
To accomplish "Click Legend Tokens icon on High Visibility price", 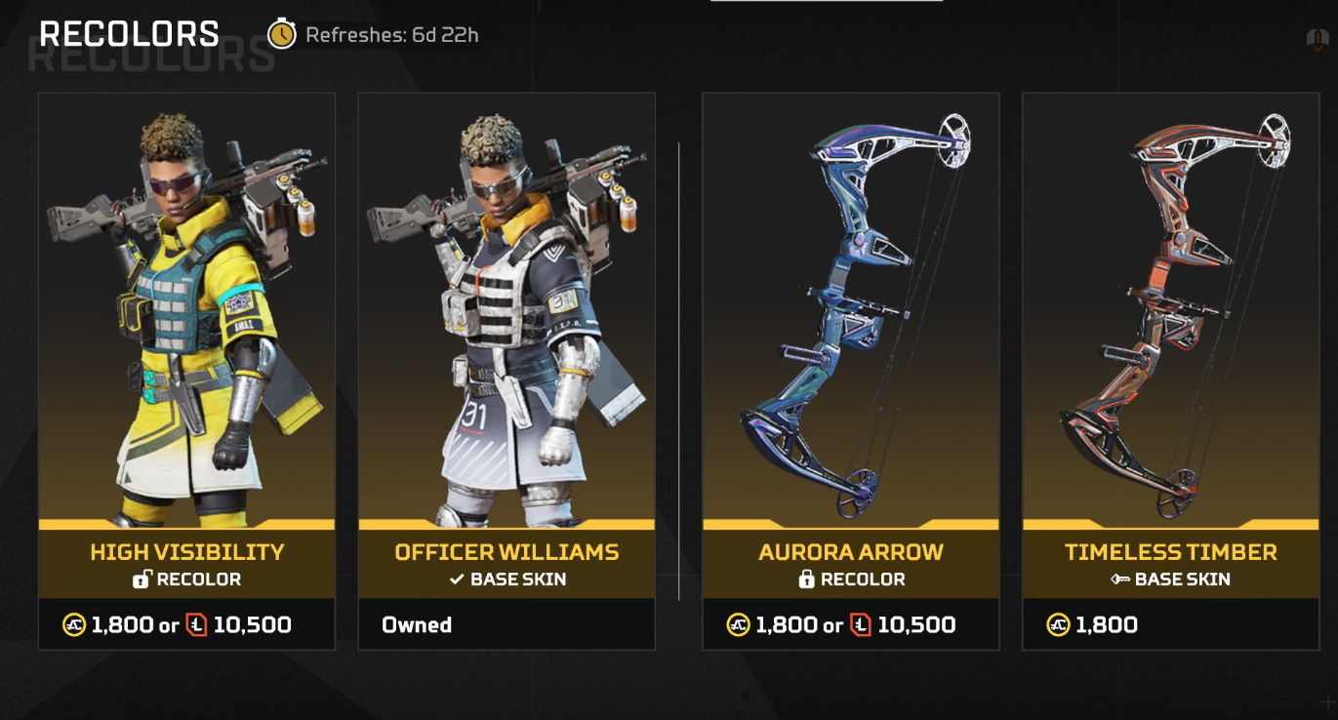I will (x=196, y=625).
